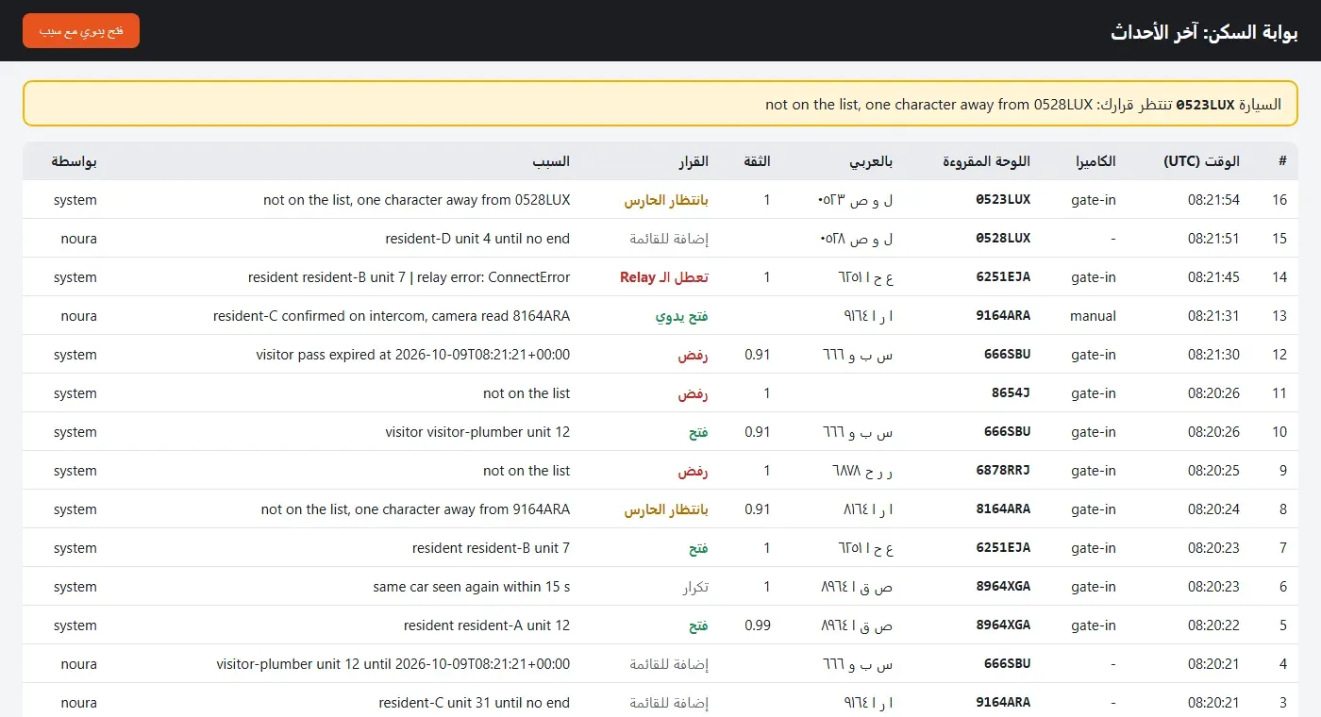Click the red "رفض" decision at 08:21:30

[x=694, y=355]
